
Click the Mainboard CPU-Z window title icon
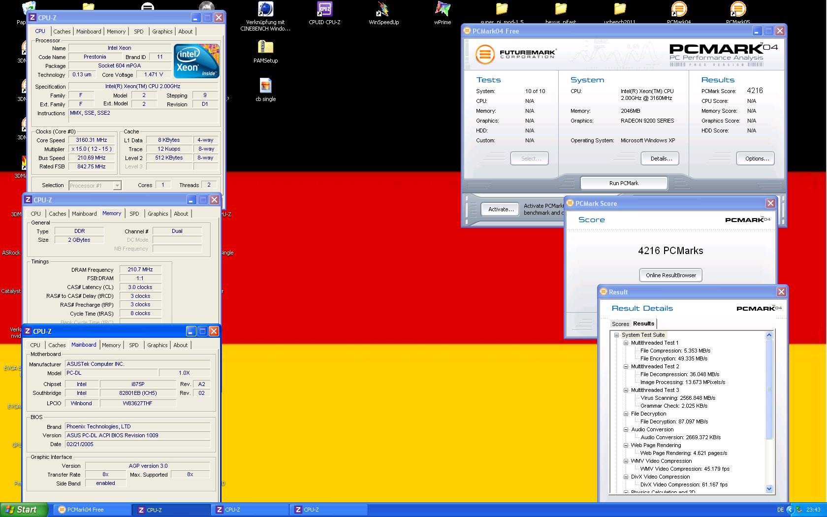[28, 331]
